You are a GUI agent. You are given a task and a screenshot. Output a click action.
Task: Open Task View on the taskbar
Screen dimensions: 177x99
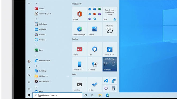point(93,95)
